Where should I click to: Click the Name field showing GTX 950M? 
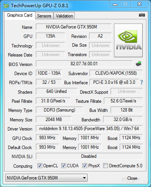74,27
